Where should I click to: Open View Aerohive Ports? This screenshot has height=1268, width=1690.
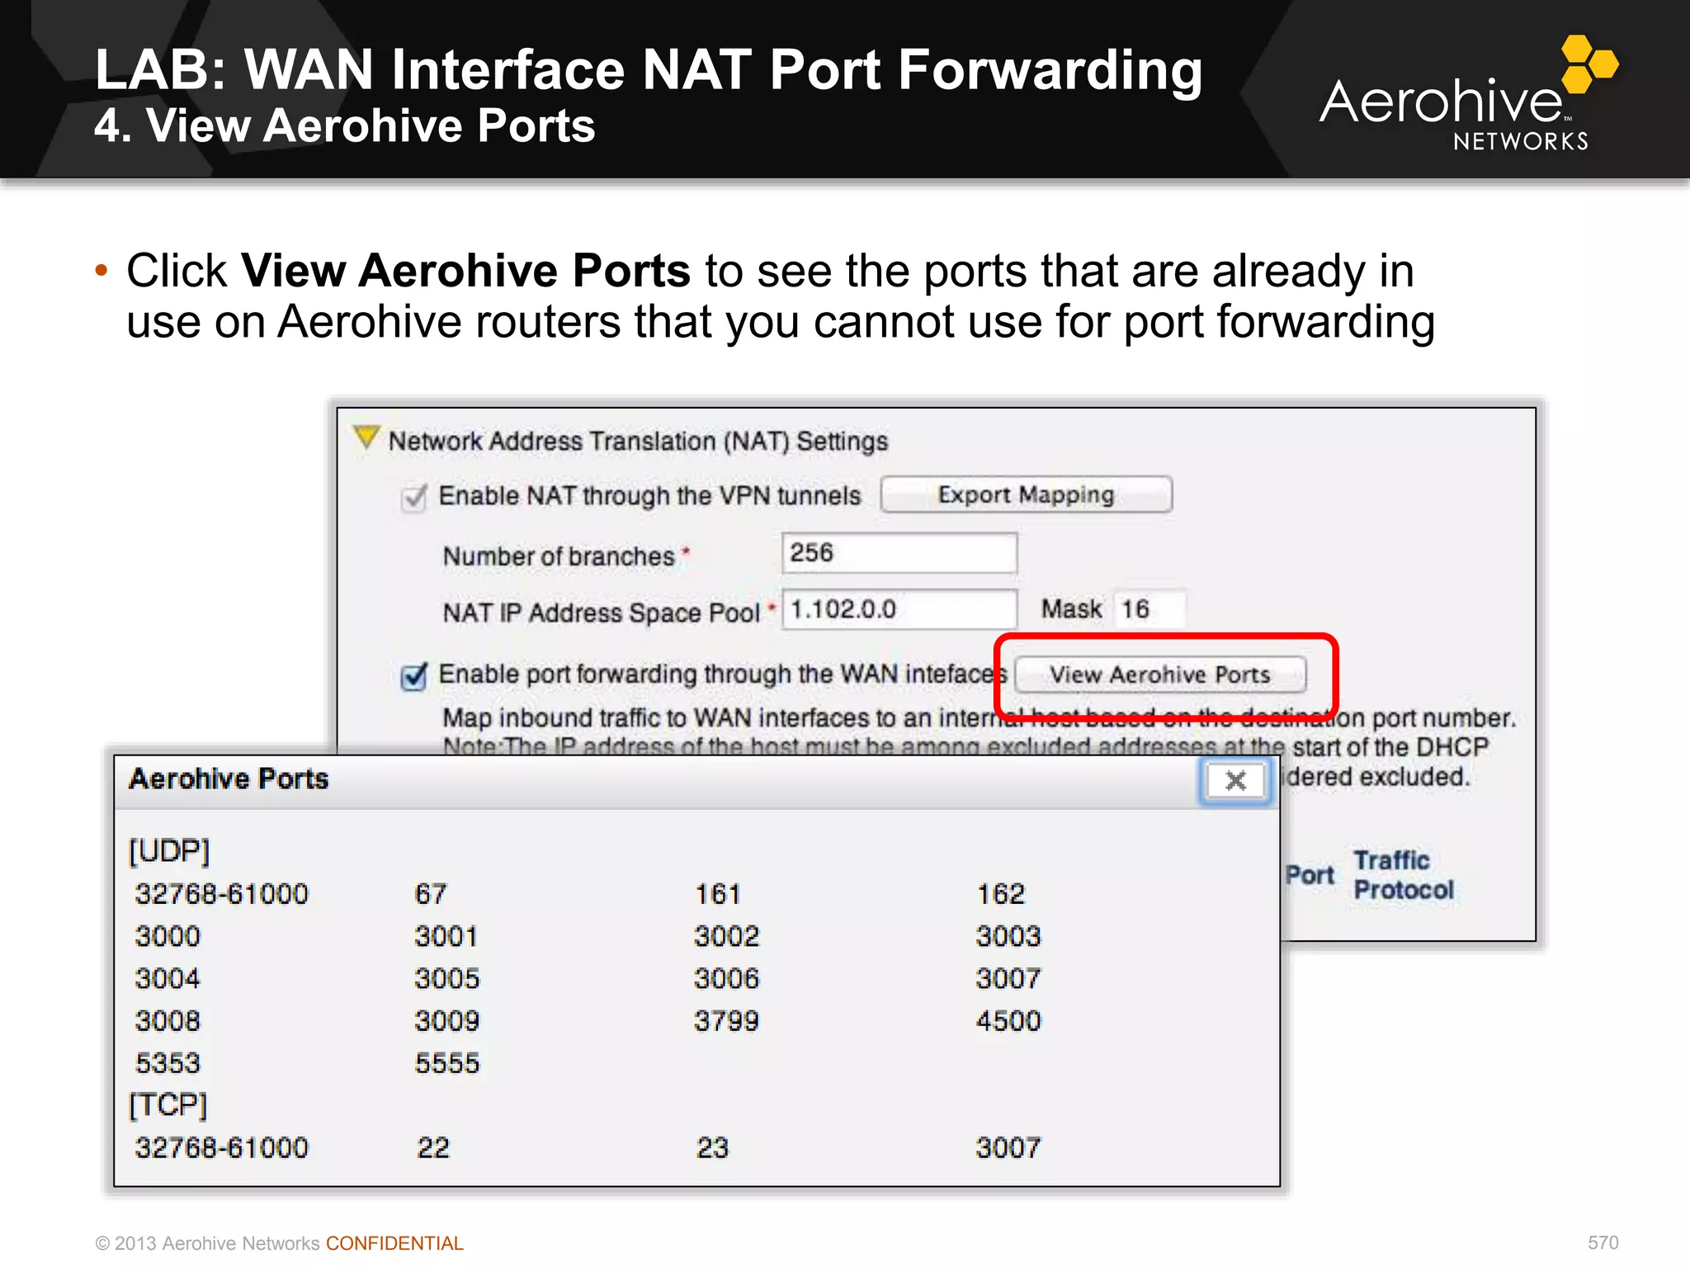tap(1159, 674)
